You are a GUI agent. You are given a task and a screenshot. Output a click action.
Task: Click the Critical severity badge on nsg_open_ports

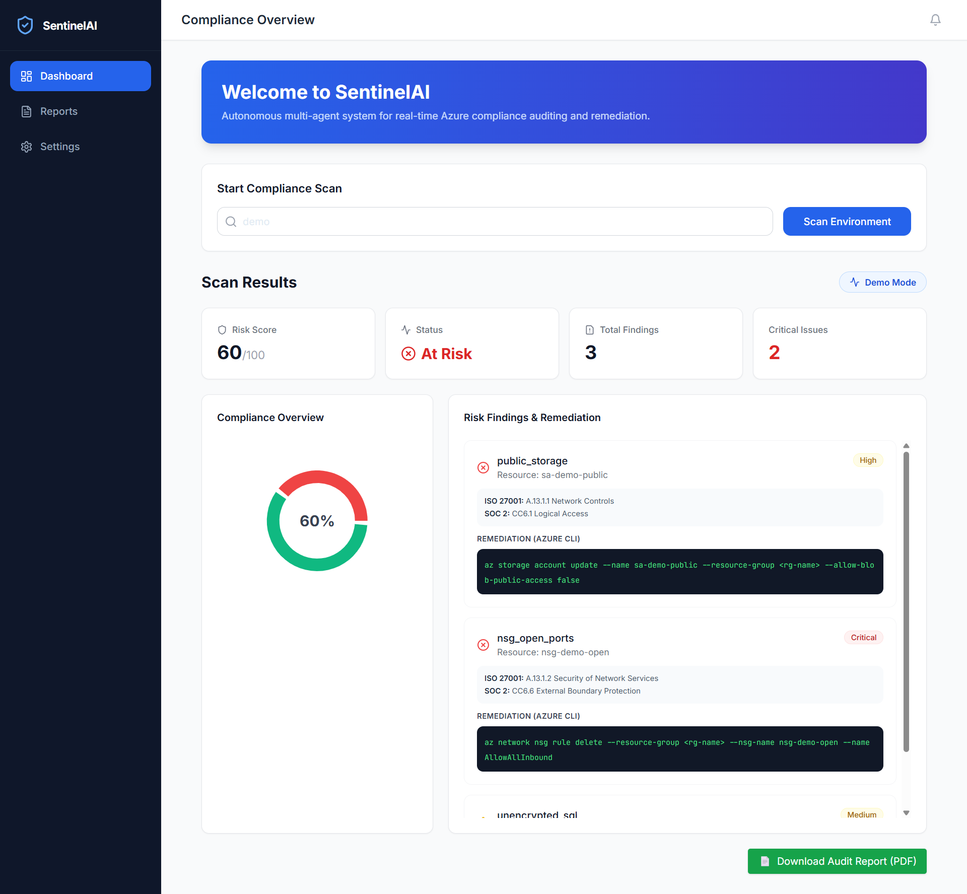pyautogui.click(x=863, y=638)
